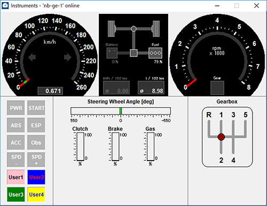Click the central gearbox square in drivetrain
Image resolution: width=267 pixels, height=206 pixels.
tap(133, 53)
